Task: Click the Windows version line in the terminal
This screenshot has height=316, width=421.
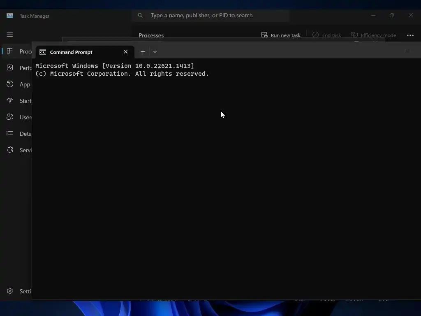Action: pyautogui.click(x=115, y=66)
